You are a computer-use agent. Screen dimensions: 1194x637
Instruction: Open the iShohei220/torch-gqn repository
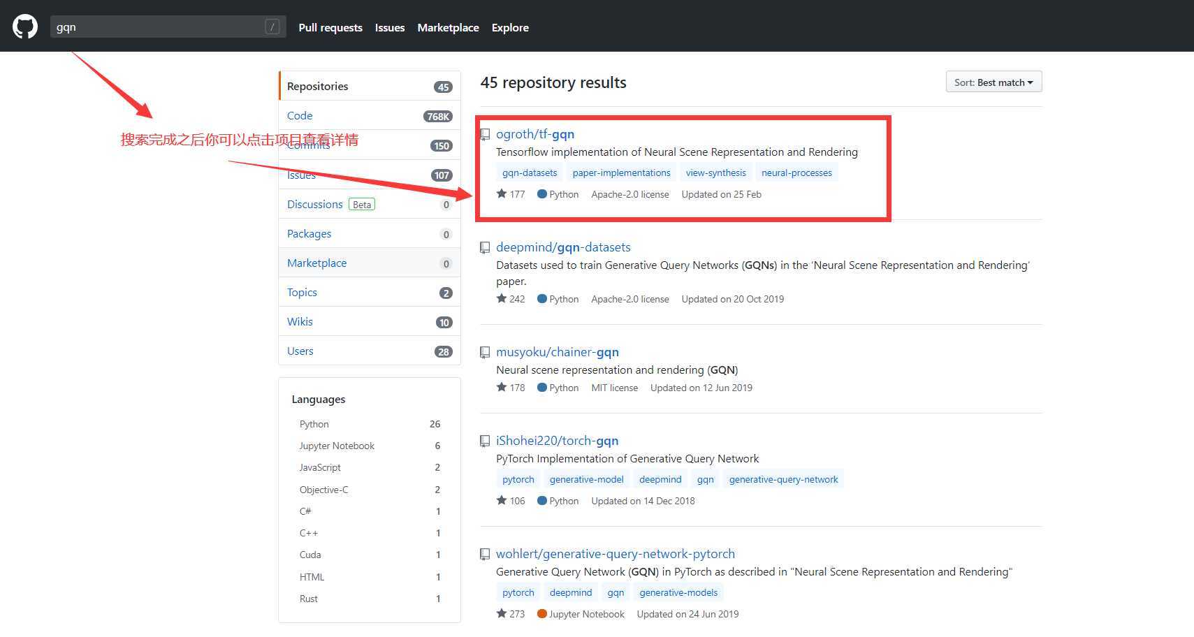click(557, 441)
